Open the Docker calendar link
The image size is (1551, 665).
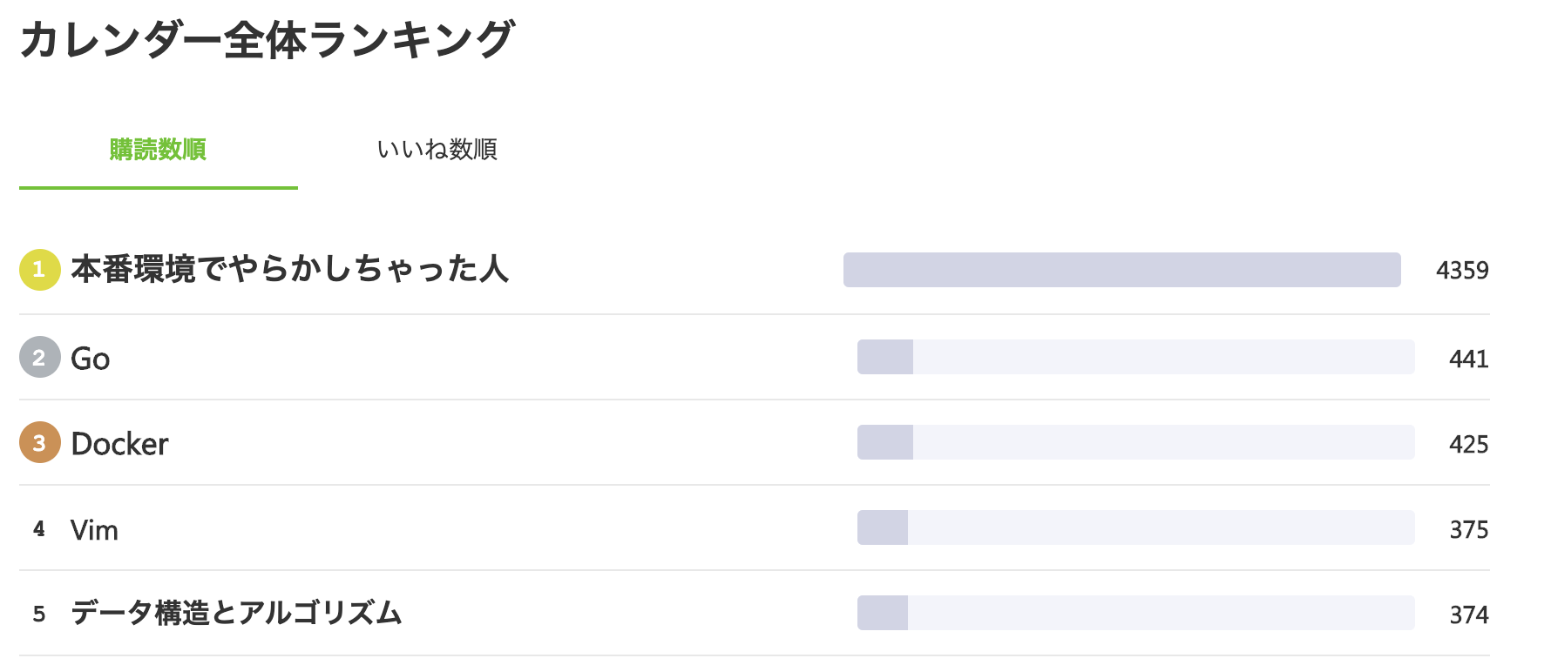(119, 444)
